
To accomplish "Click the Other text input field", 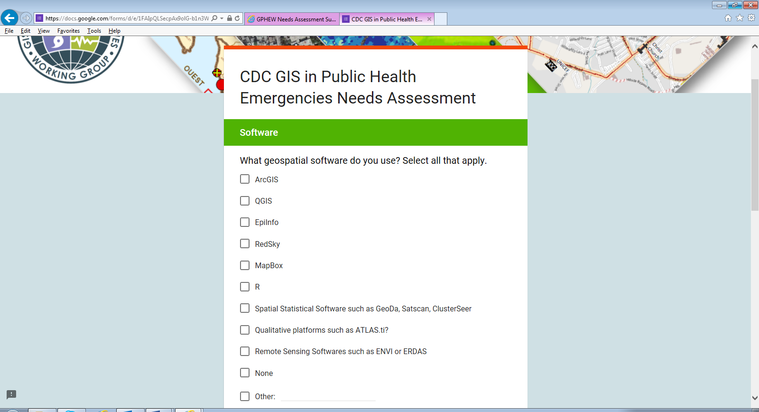I will [x=328, y=396].
